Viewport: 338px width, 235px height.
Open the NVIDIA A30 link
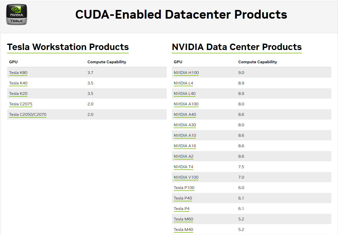[185, 125]
